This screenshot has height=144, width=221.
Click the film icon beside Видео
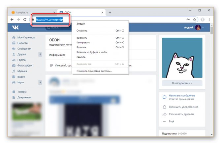[14, 77]
